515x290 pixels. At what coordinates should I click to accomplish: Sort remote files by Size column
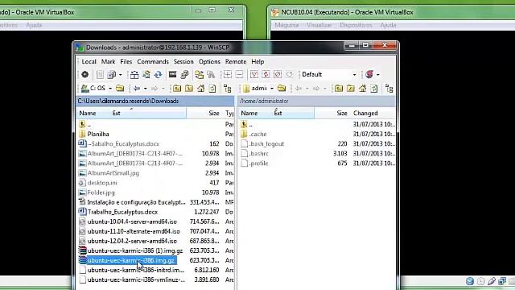(332, 113)
